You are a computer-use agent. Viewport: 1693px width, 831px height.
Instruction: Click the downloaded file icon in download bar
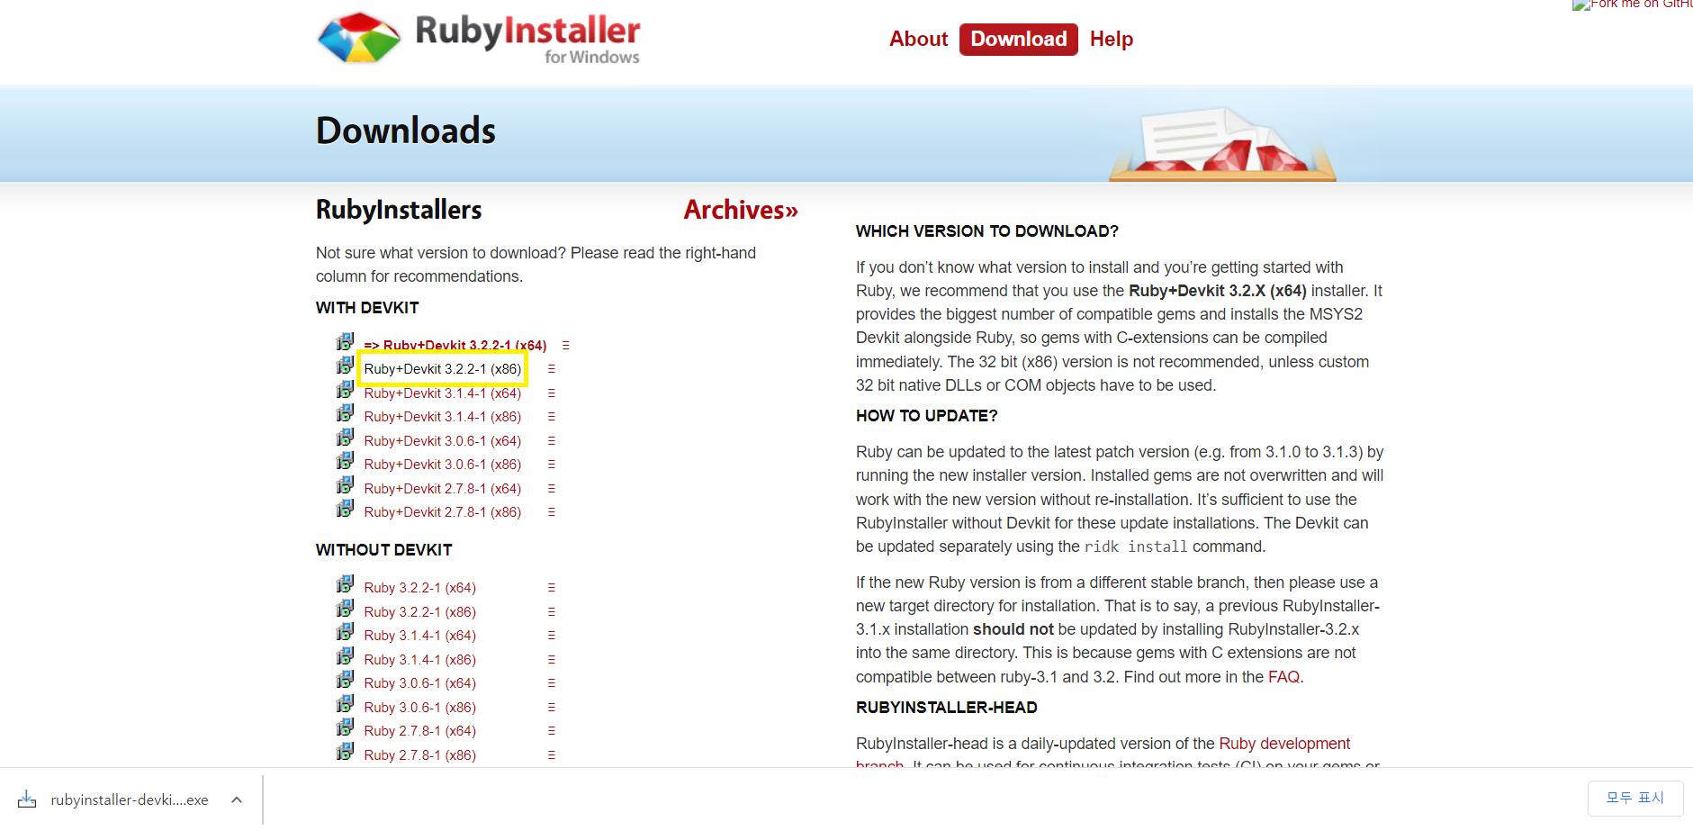pyautogui.click(x=27, y=799)
